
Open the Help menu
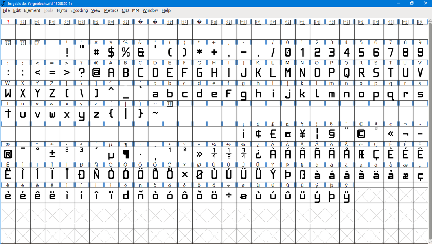click(x=166, y=10)
